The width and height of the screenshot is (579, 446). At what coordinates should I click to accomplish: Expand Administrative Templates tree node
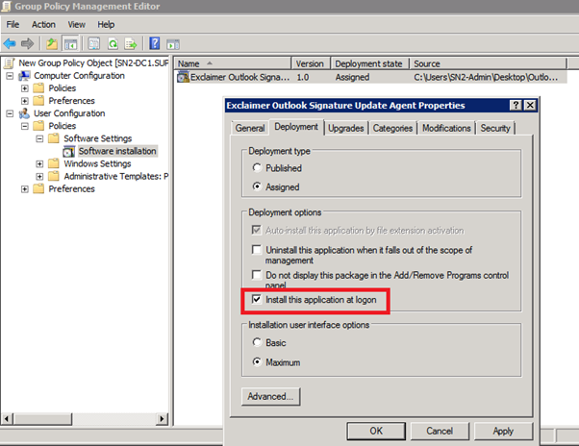pos(39,176)
